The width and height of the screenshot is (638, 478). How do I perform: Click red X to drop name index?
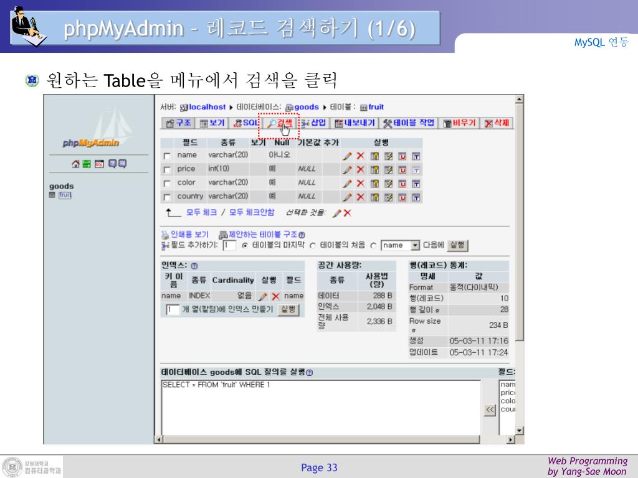tap(275, 297)
